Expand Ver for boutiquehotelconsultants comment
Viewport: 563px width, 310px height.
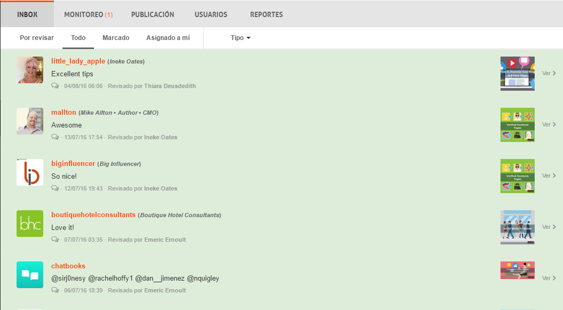(549, 227)
